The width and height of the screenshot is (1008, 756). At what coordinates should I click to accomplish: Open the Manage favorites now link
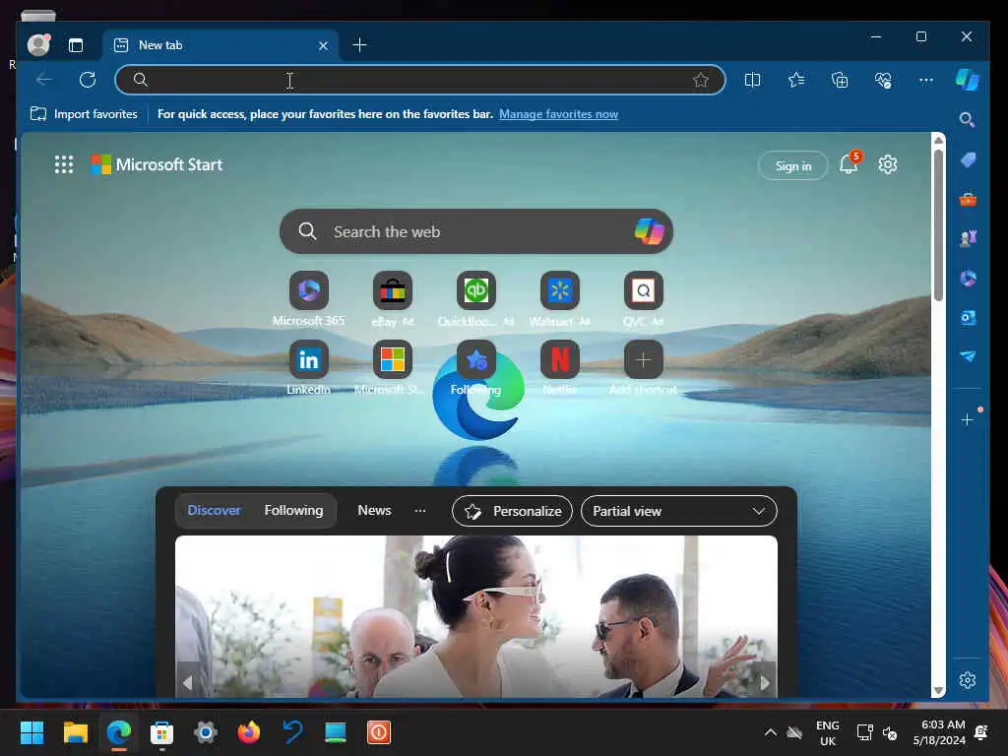[558, 114]
